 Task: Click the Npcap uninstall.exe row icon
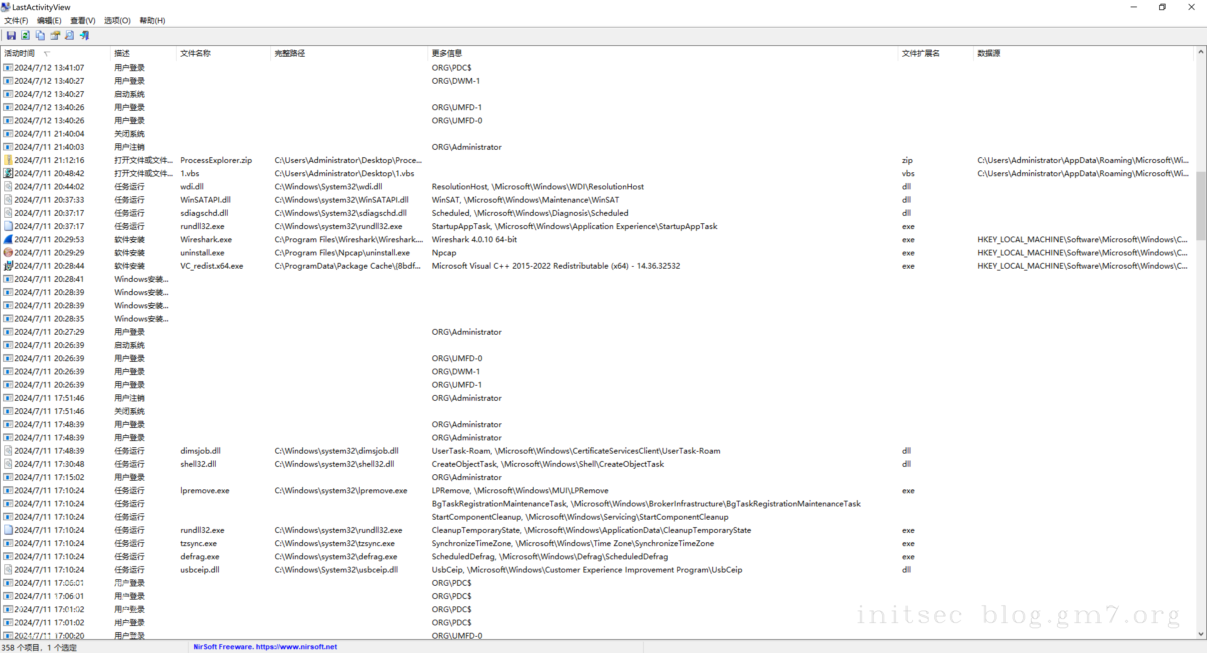coord(8,252)
